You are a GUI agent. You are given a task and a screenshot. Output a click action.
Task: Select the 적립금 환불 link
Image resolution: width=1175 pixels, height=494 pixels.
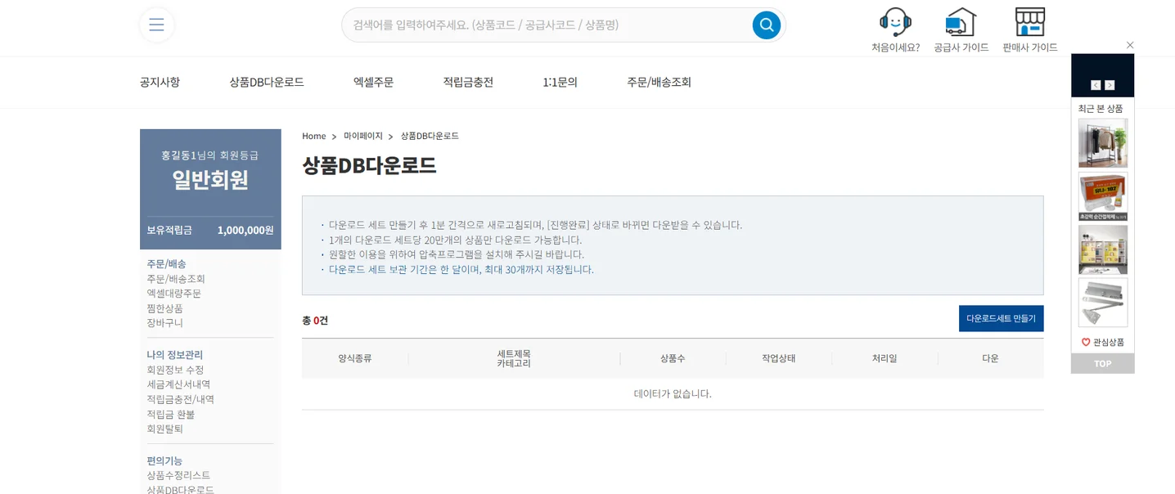click(x=171, y=414)
